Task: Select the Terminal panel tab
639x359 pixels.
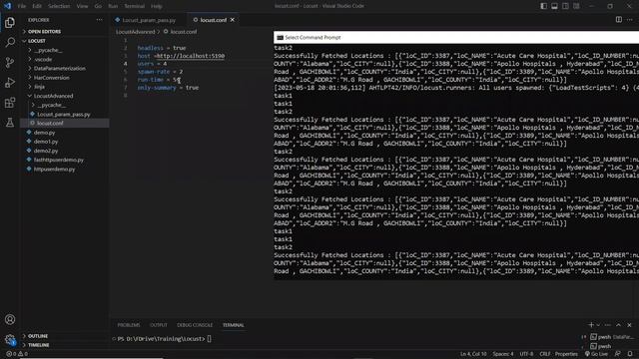Action: point(234,325)
